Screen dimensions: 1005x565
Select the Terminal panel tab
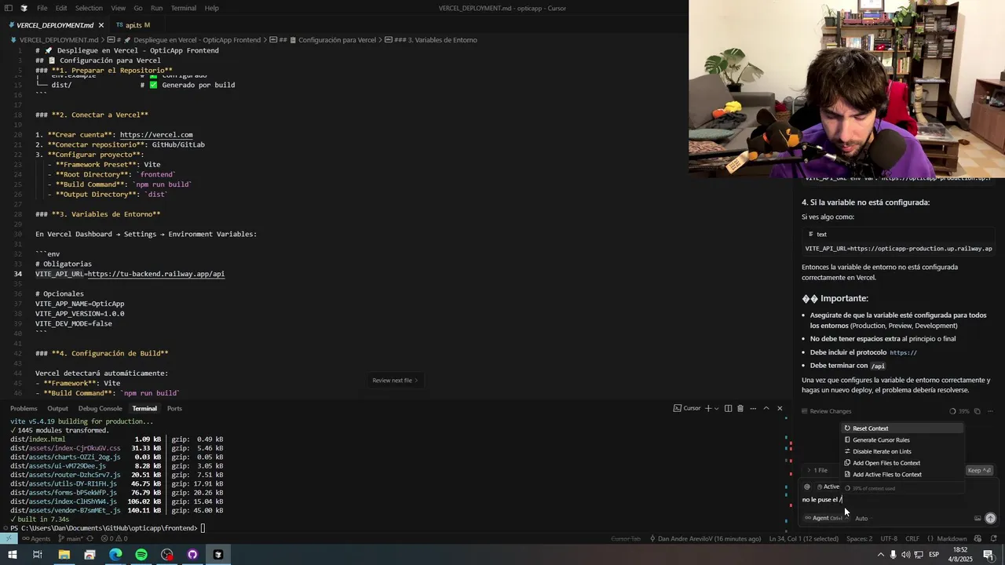(144, 408)
